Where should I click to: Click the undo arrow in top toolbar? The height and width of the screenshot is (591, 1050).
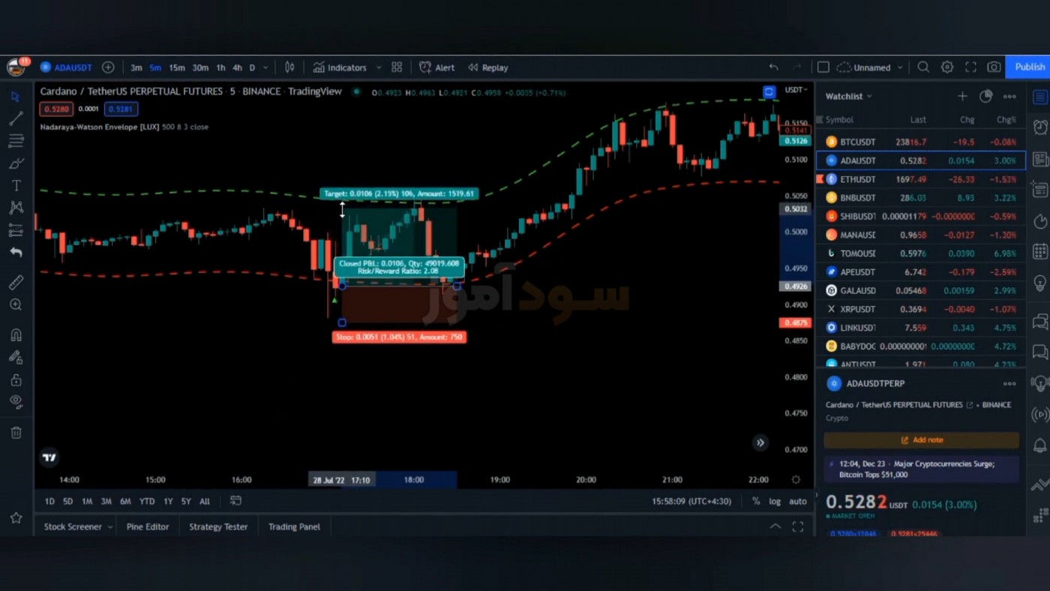[x=773, y=67]
